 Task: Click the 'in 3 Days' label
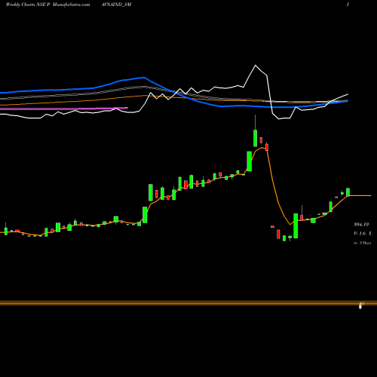pos(362,243)
